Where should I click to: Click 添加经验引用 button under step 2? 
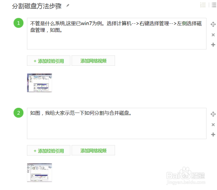[49, 151]
